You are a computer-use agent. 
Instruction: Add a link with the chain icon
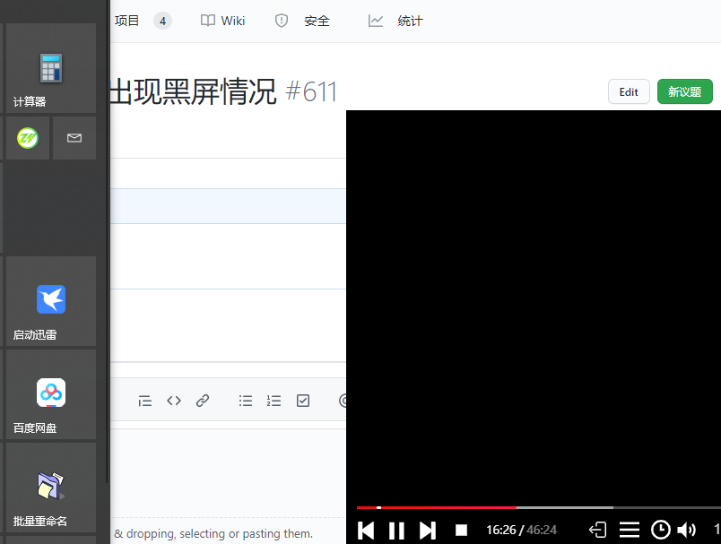pyautogui.click(x=203, y=401)
